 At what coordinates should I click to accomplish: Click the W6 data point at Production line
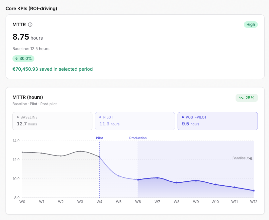tap(138, 180)
